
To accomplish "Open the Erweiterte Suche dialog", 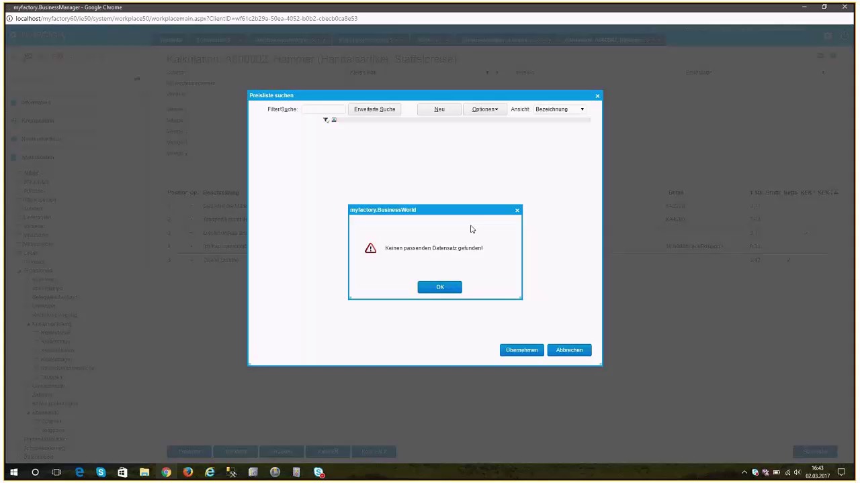I will point(374,109).
